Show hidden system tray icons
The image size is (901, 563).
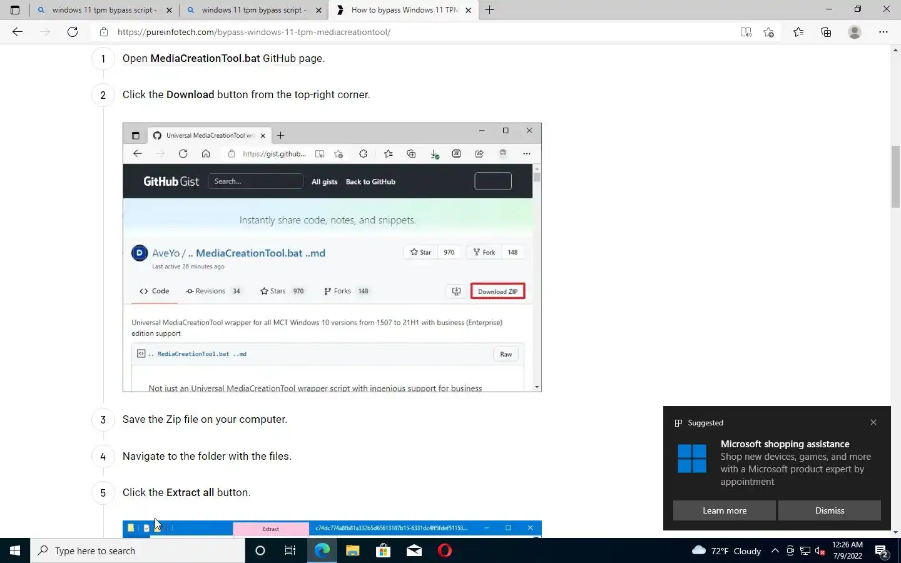[x=775, y=550]
